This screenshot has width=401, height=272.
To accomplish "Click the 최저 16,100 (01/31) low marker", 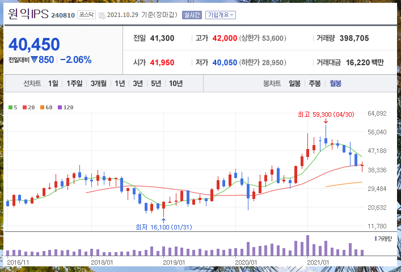I will tap(164, 227).
